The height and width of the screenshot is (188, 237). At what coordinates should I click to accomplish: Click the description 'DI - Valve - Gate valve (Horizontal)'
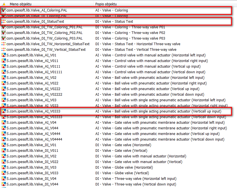pos(123,145)
